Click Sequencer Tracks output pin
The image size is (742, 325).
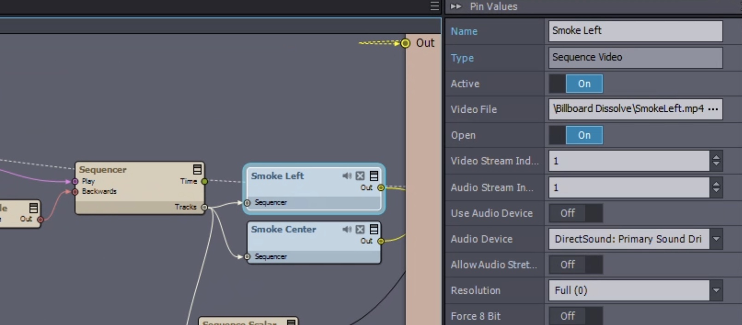tap(205, 207)
